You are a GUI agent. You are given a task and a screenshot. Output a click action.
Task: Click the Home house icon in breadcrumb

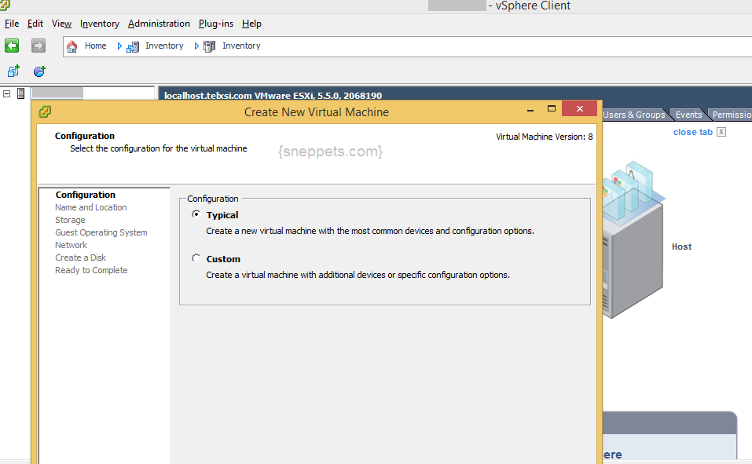[x=72, y=46]
